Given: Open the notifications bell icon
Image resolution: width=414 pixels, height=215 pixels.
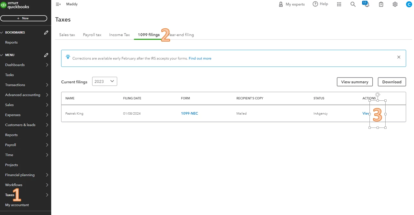Looking at the screenshot, I should [x=367, y=4].
